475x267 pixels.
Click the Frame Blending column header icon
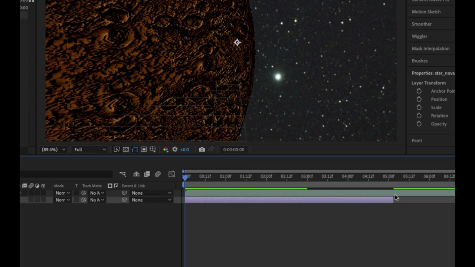[x=25, y=186]
